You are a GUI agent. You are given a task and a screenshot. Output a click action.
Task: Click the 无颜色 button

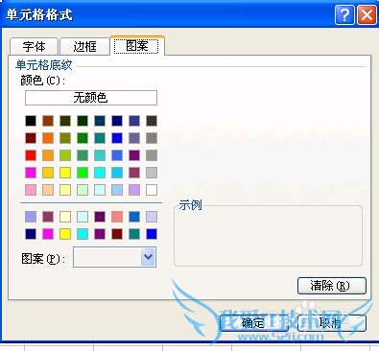[x=91, y=98]
